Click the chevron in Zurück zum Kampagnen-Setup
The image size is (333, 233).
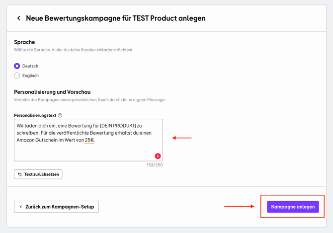pyautogui.click(x=21, y=207)
